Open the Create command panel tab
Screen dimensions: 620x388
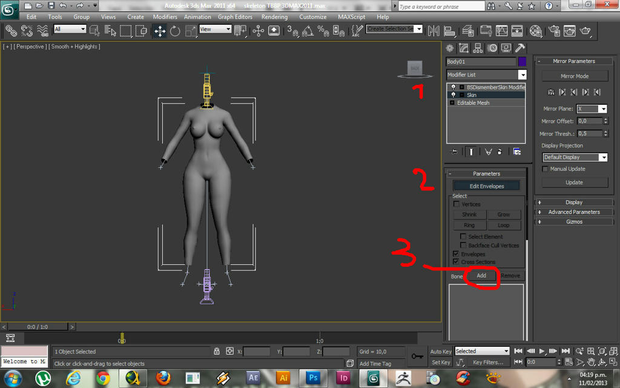[450, 48]
